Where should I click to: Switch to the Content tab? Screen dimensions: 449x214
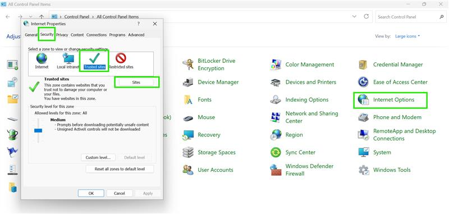[x=77, y=35]
